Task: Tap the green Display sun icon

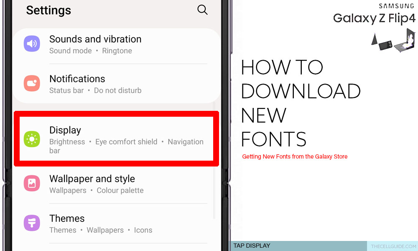Action: pyautogui.click(x=32, y=139)
